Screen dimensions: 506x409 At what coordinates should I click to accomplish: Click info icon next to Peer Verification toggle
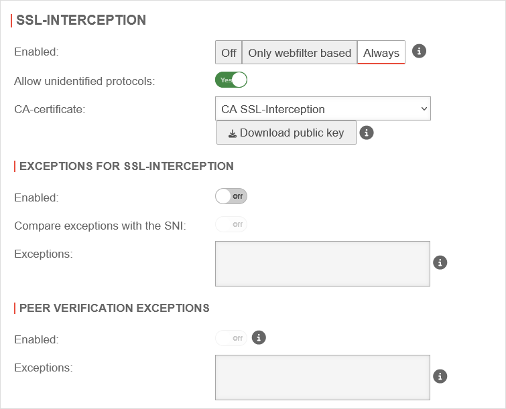pyautogui.click(x=259, y=337)
